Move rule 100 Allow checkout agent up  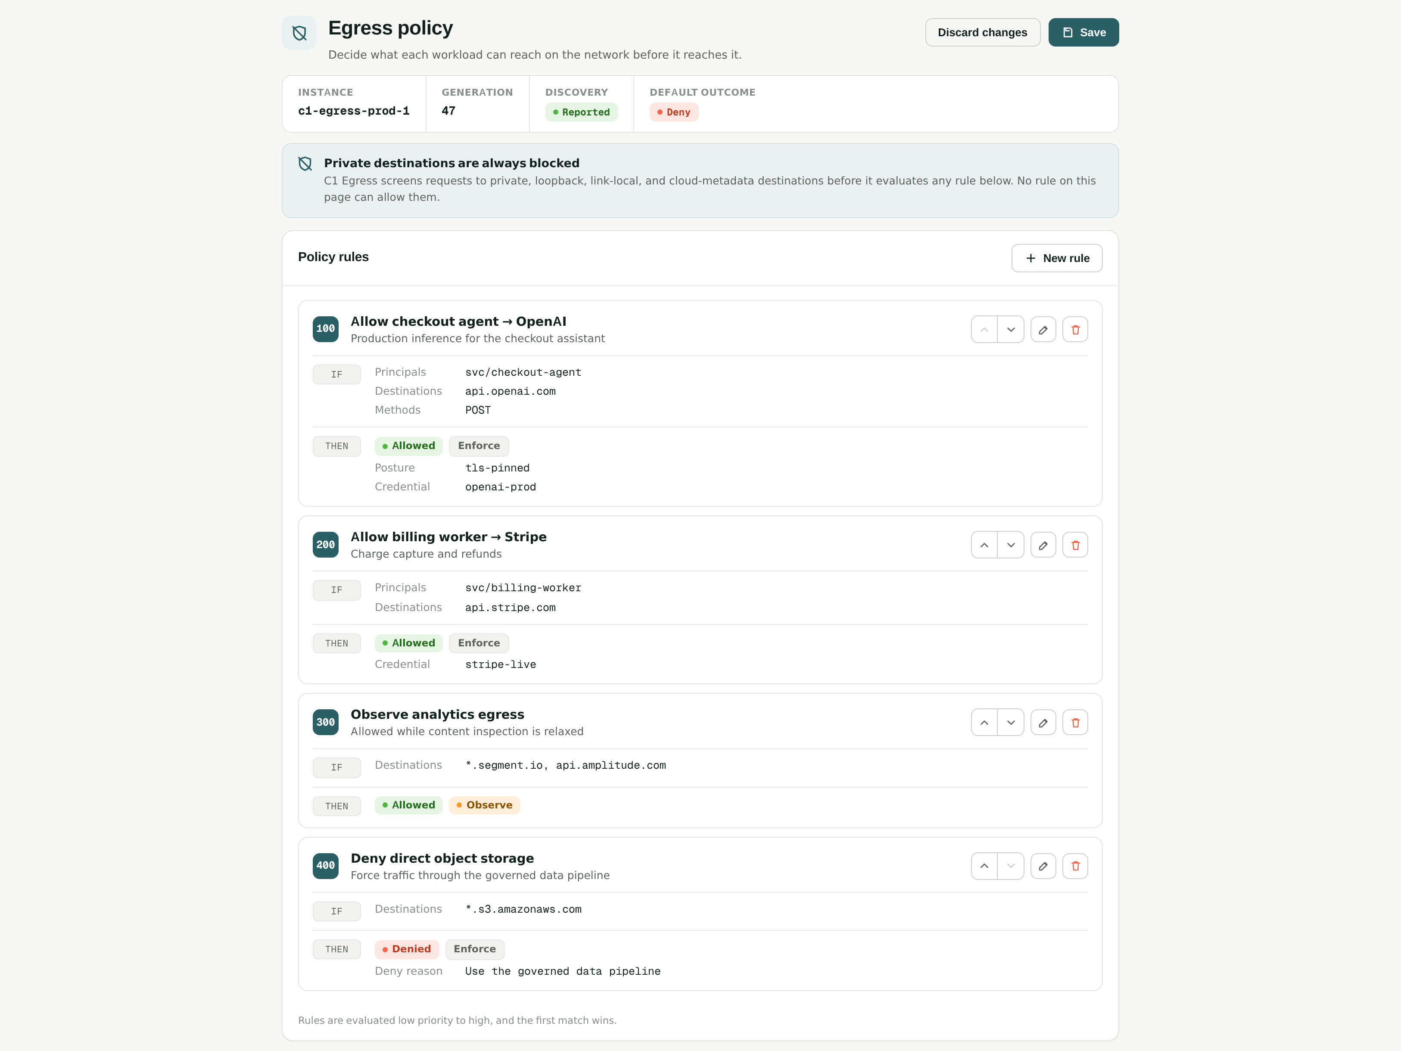point(984,329)
